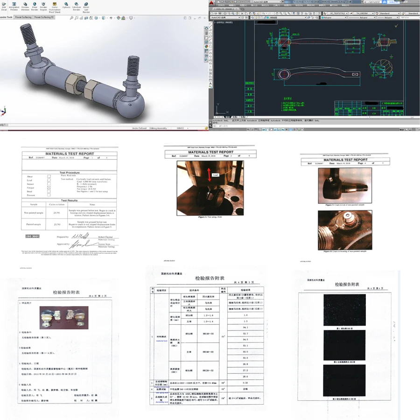Viewport: 420px width, 420px height.
Task: Open Scene Illumination Proof Sheet
Action: coord(55,7)
